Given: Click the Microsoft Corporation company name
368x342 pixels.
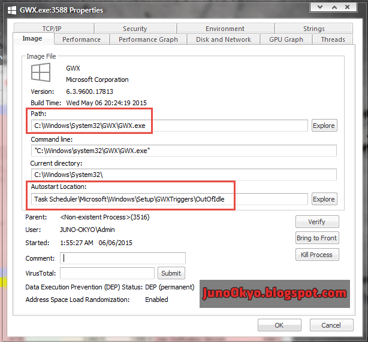Looking at the screenshot, I should (x=97, y=80).
